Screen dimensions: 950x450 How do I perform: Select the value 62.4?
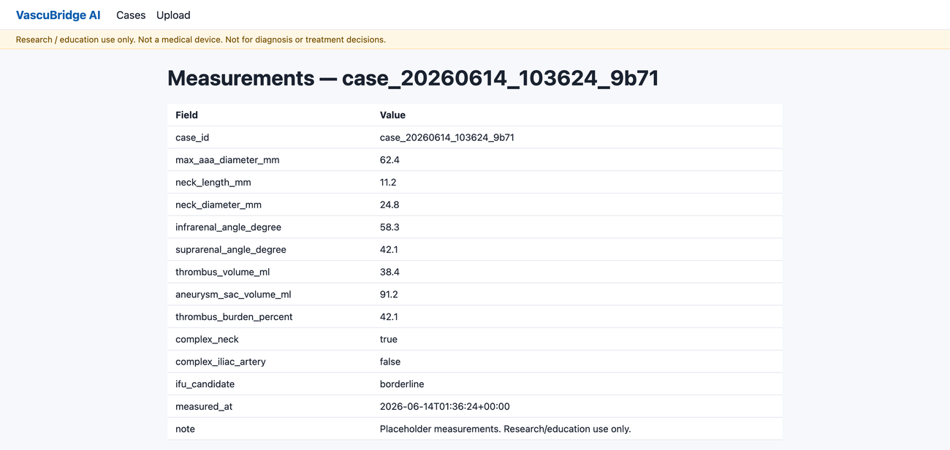tap(389, 160)
